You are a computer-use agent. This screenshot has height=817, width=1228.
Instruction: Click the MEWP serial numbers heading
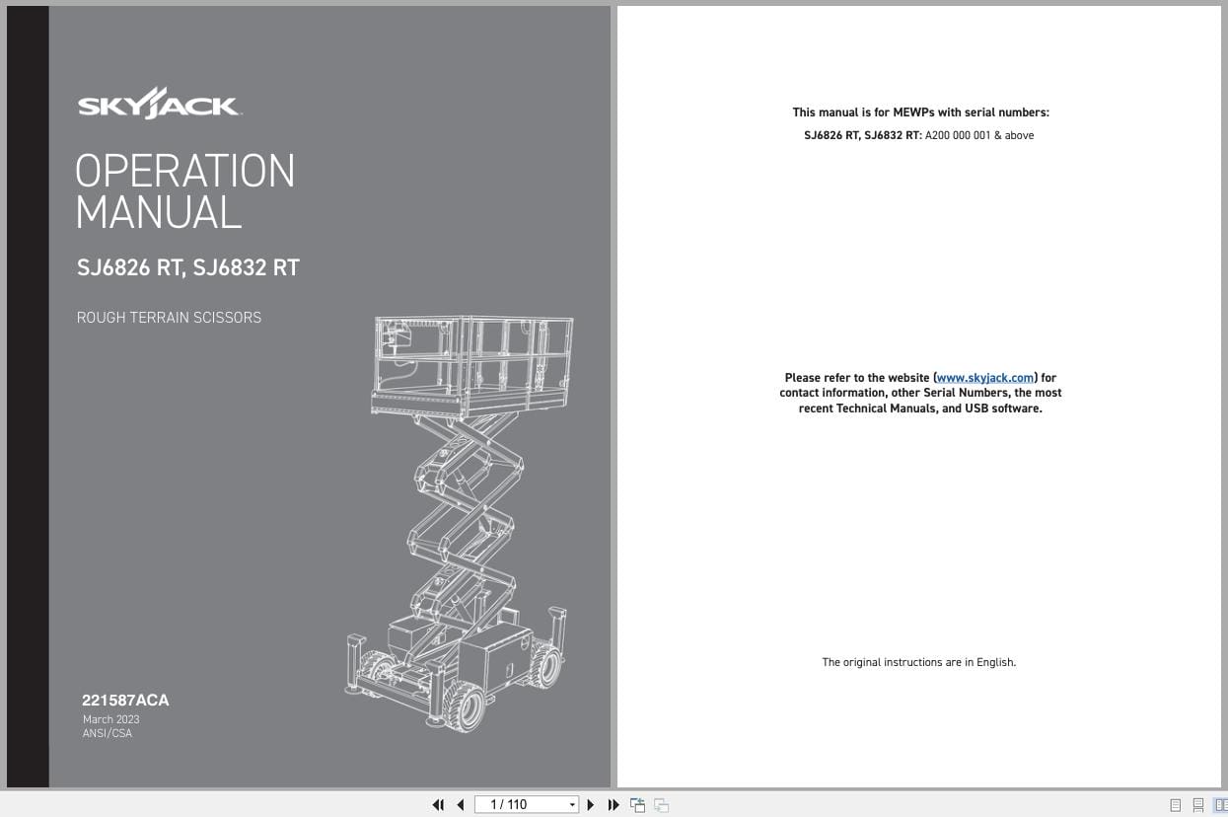click(x=919, y=111)
